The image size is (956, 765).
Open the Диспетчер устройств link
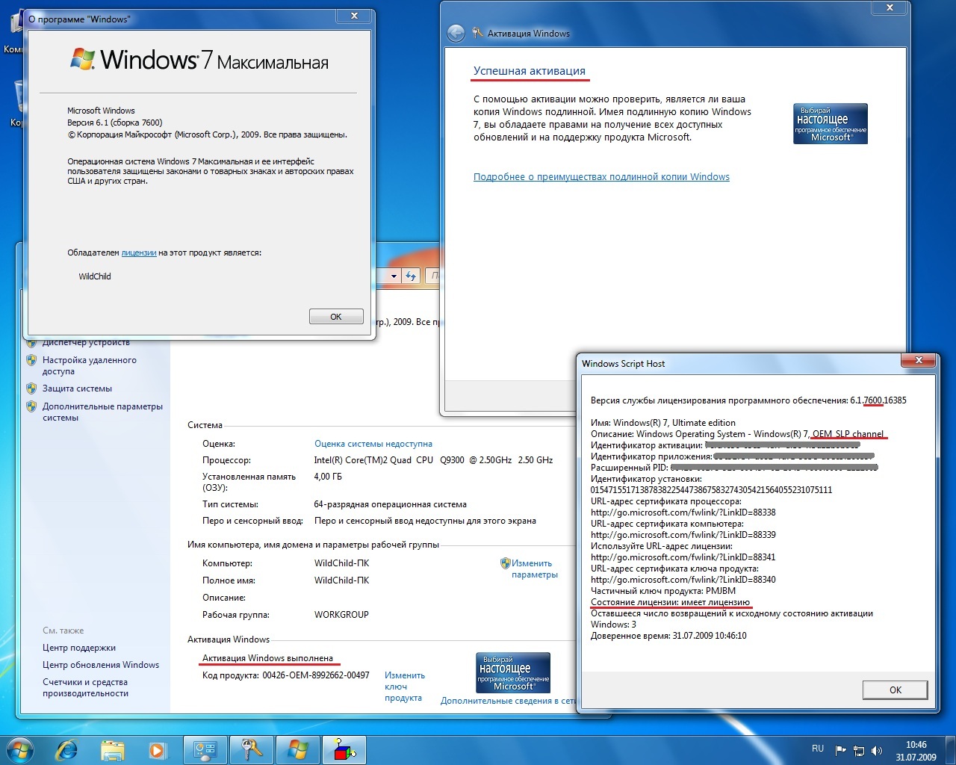[86, 342]
